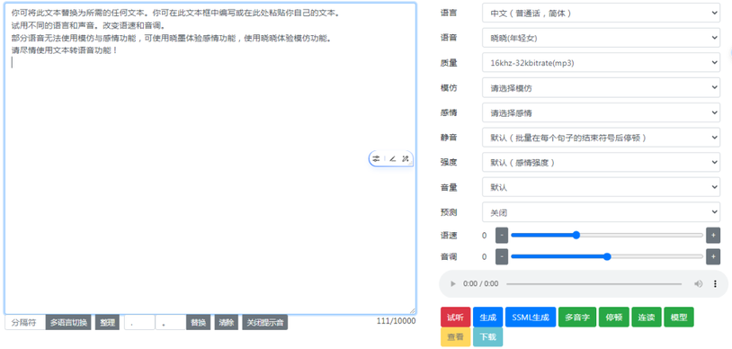Click the line 请尽情使用文本转语音功能！
Image resolution: width=732 pixels, height=349 pixels.
[x=65, y=50]
